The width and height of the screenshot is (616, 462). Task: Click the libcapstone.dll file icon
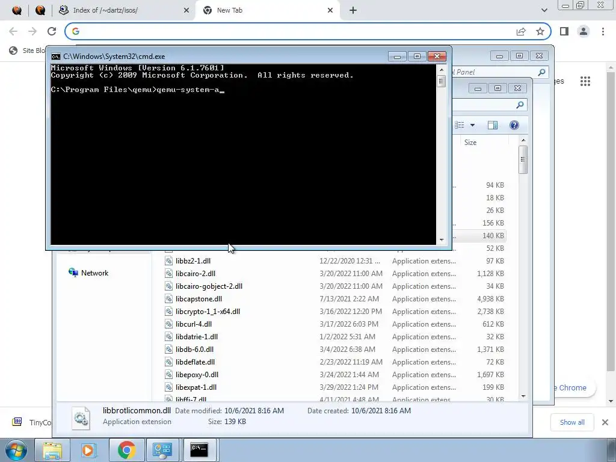point(168,298)
